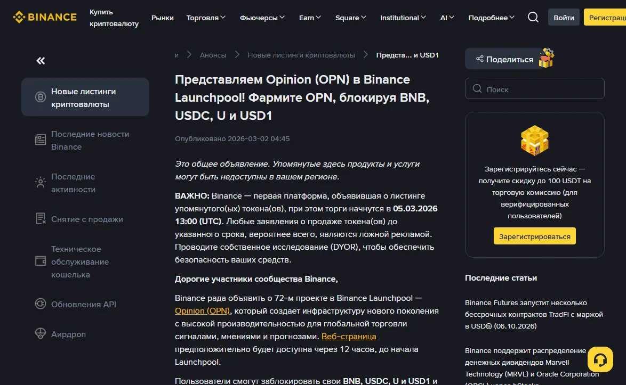
Task: Go to the Новые листинги криптовалюты breadcrumb
Action: (x=301, y=55)
